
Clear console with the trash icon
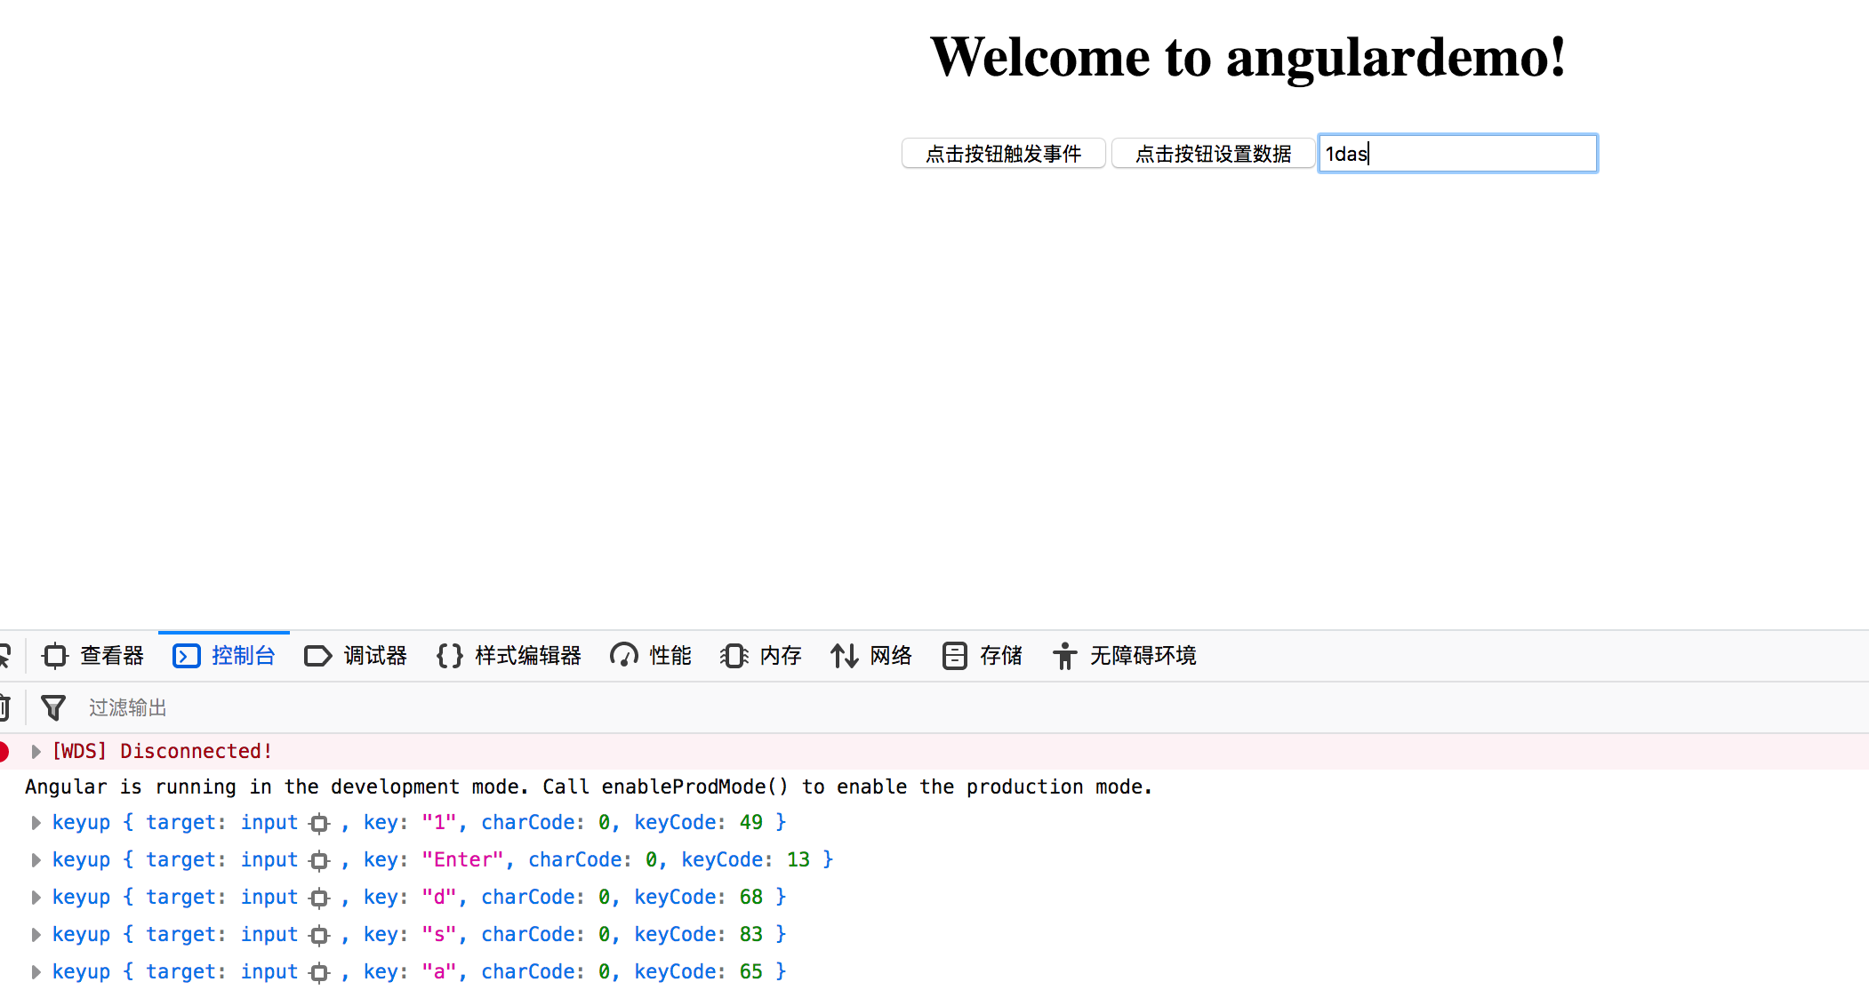(4, 707)
